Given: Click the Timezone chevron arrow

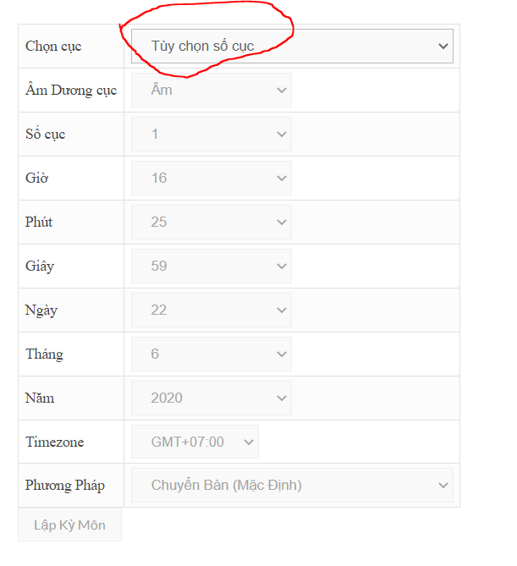Looking at the screenshot, I should coord(249,442).
